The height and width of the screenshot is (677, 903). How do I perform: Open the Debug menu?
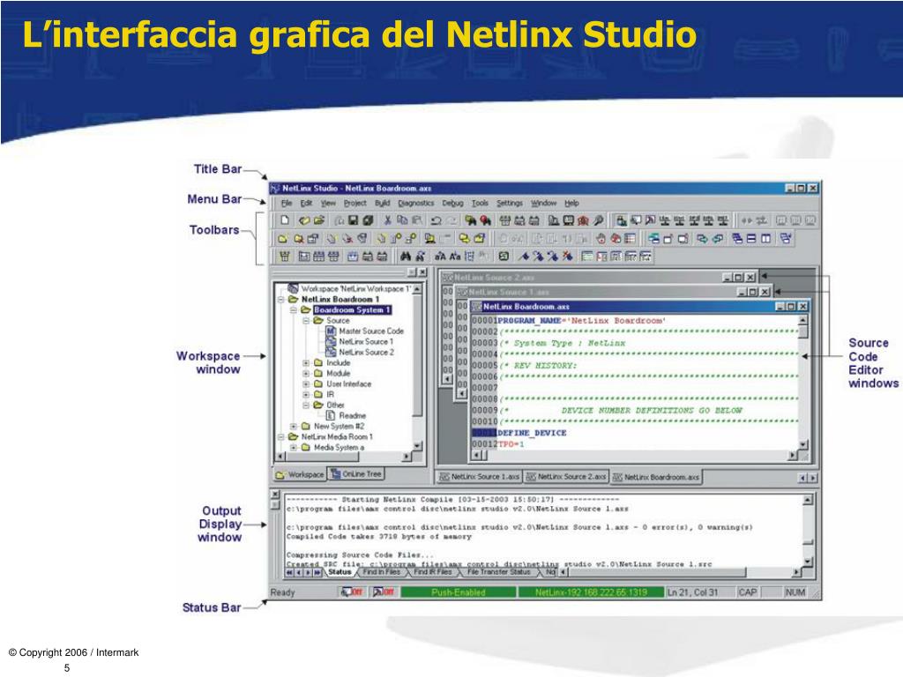452,204
